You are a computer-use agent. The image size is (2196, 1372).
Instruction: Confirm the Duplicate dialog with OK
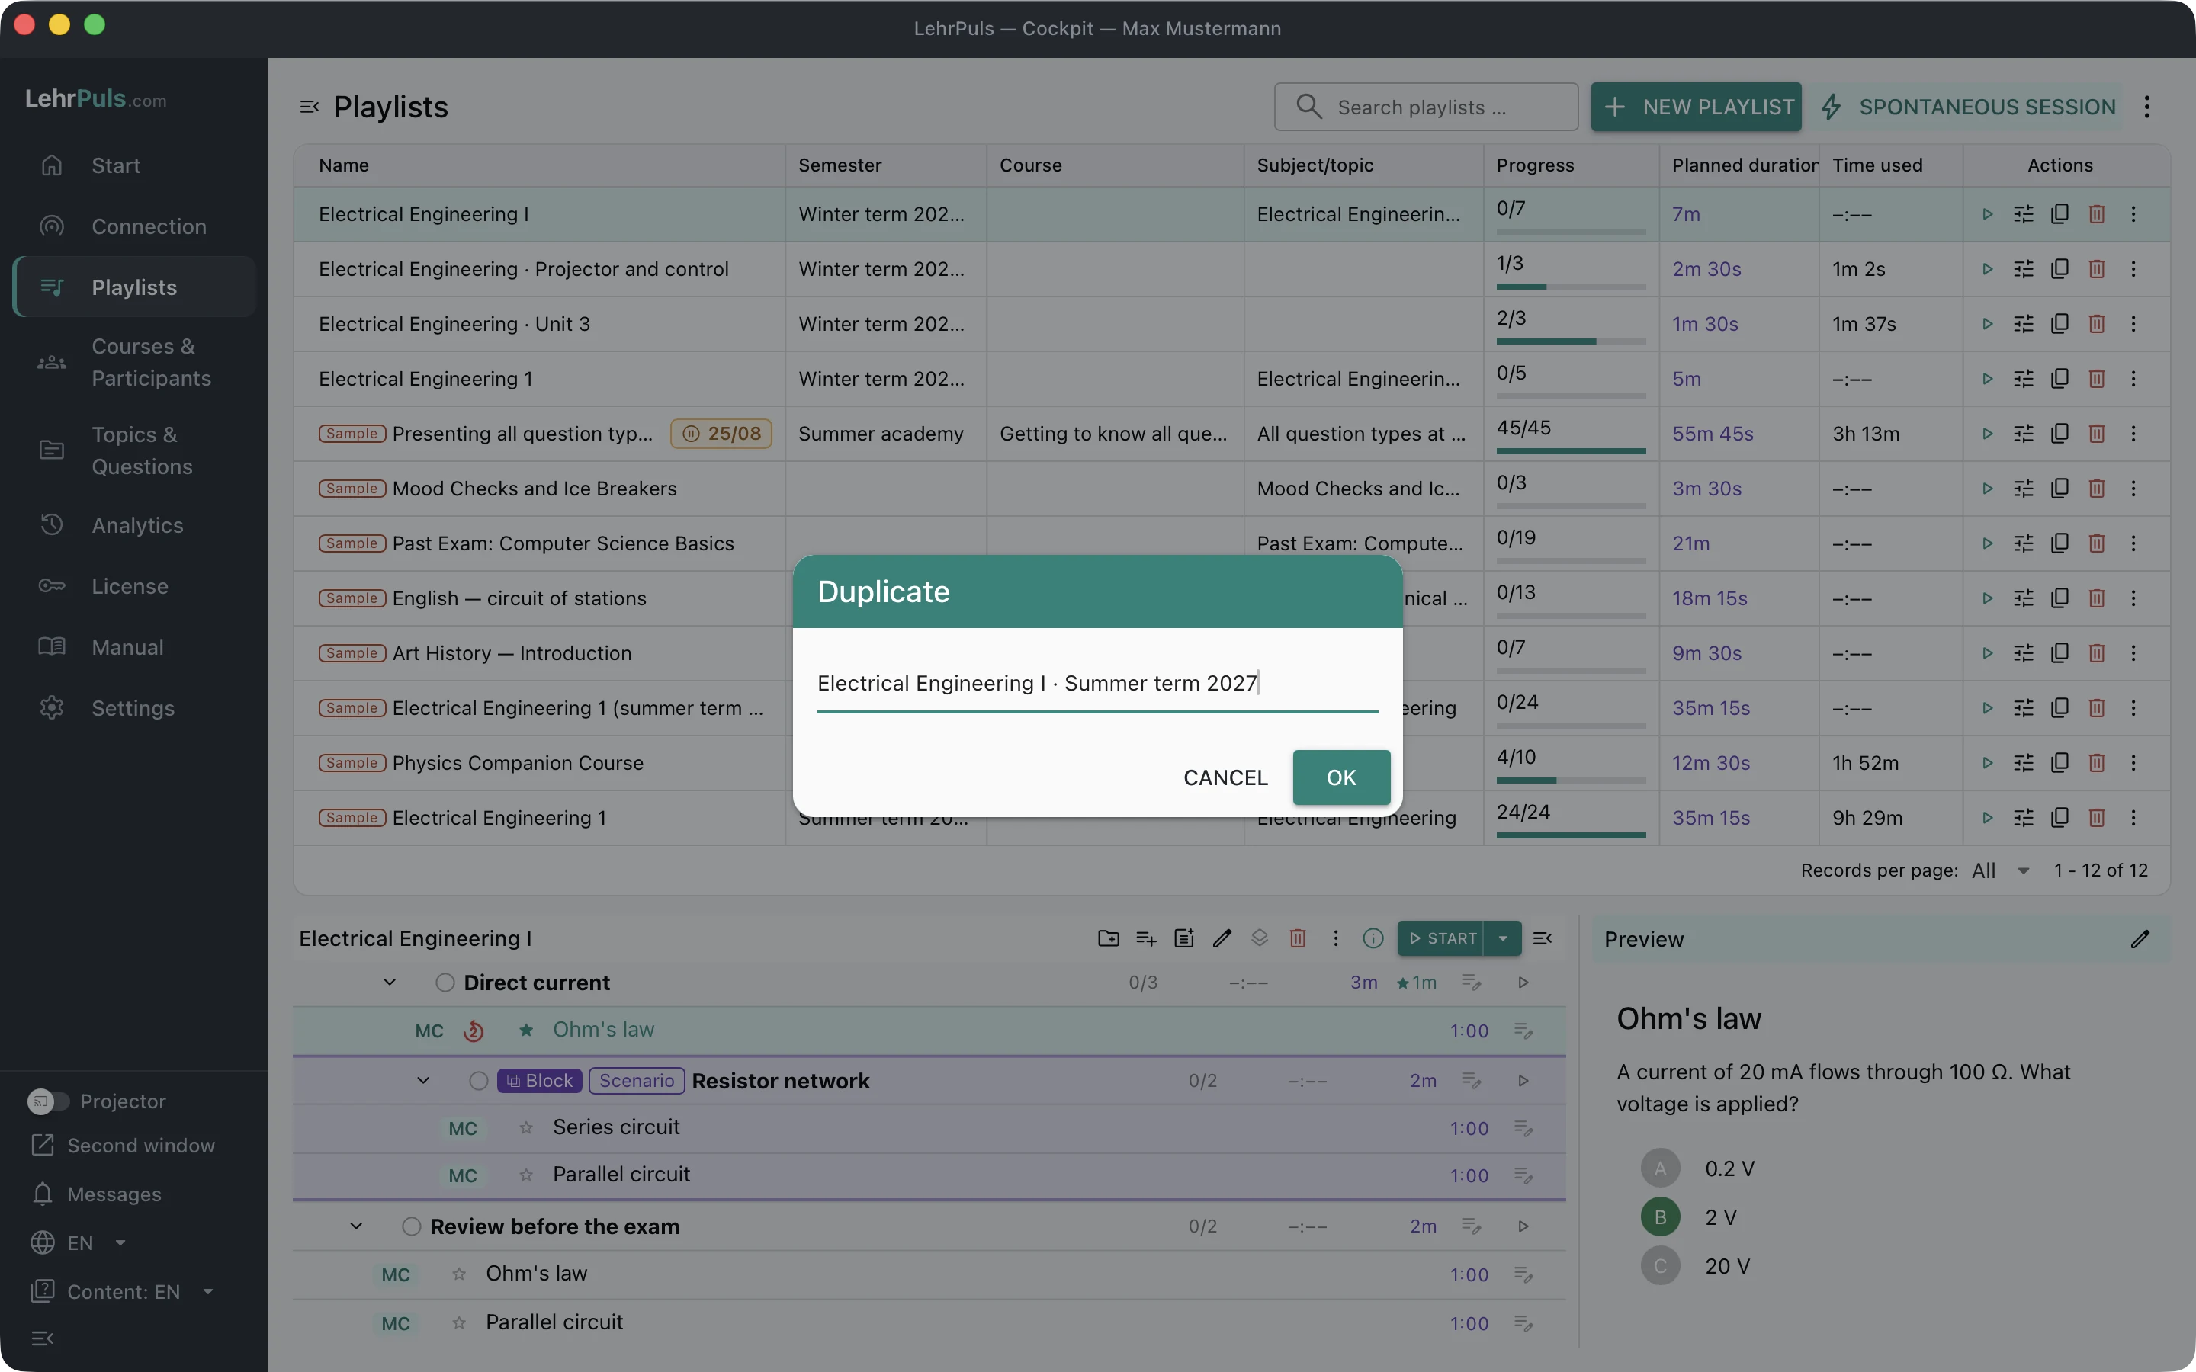tap(1341, 777)
